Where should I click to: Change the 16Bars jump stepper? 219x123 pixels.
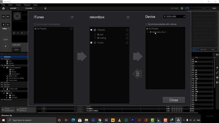tap(9, 29)
